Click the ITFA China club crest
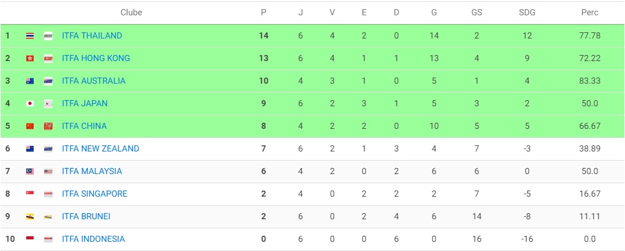 [x=48, y=126]
